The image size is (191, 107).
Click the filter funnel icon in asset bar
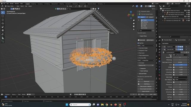tap(98, 9)
